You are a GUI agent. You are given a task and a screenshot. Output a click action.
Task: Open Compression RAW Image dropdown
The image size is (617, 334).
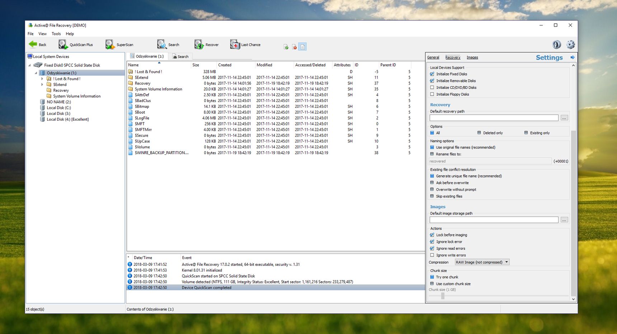tap(482, 262)
